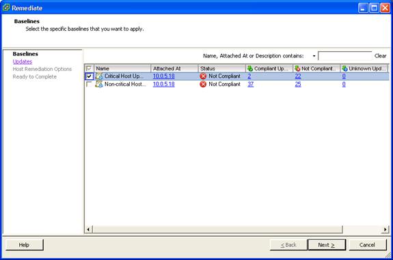Sort by the Attached At column header
The width and height of the screenshot is (393, 260).
coord(174,68)
